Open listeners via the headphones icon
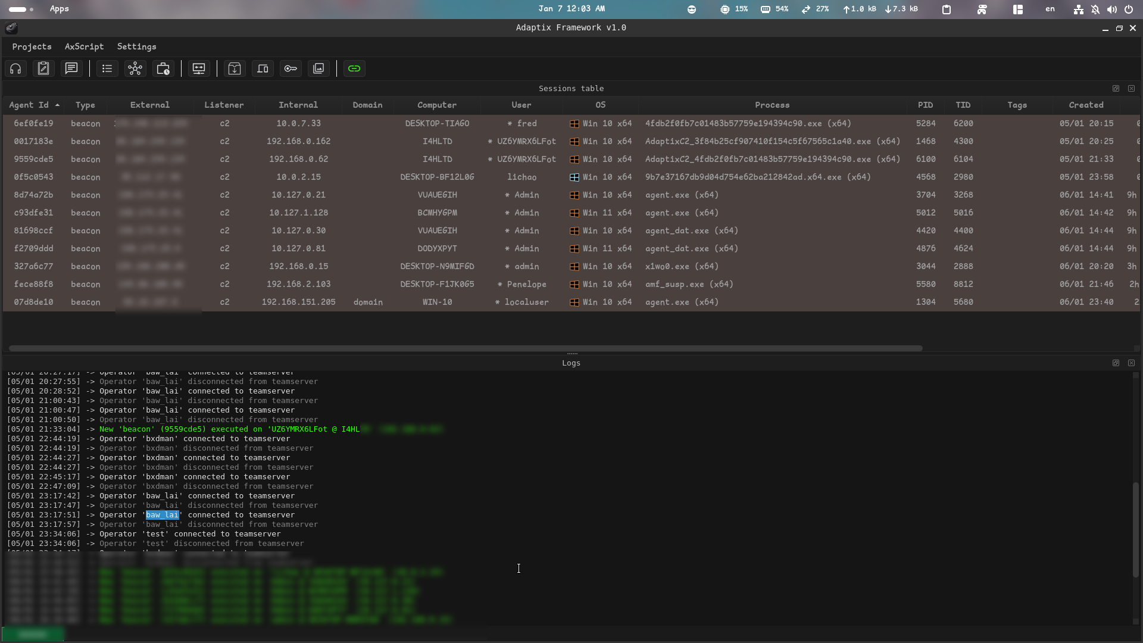The image size is (1143, 643). [x=16, y=69]
